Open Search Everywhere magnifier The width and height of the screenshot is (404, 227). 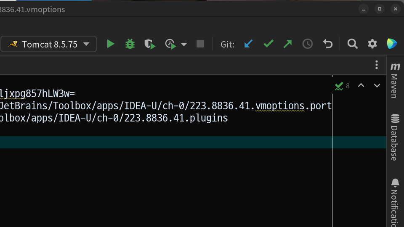352,44
